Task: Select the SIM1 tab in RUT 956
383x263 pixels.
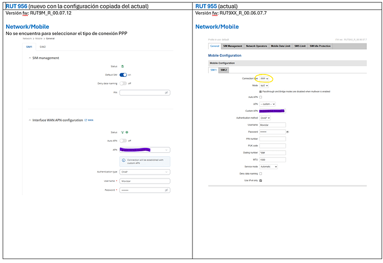Action: click(29, 47)
